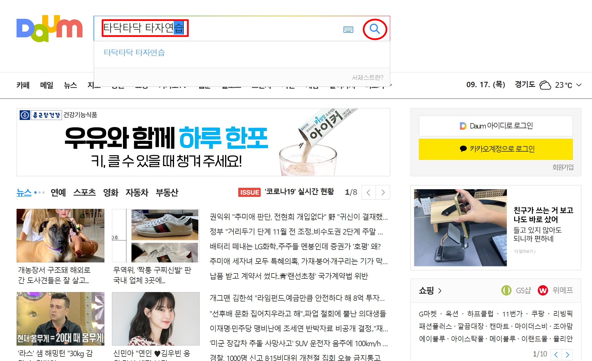Screen dimensions: 592x361
Task: Open headline 정부 "거리두기 단계 11월 전 조정
Action: pyautogui.click(x=296, y=232)
